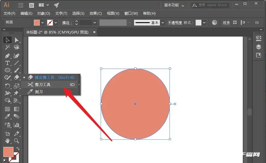Pick the Type tool
The height and width of the screenshot is (163, 266).
click(8, 63)
